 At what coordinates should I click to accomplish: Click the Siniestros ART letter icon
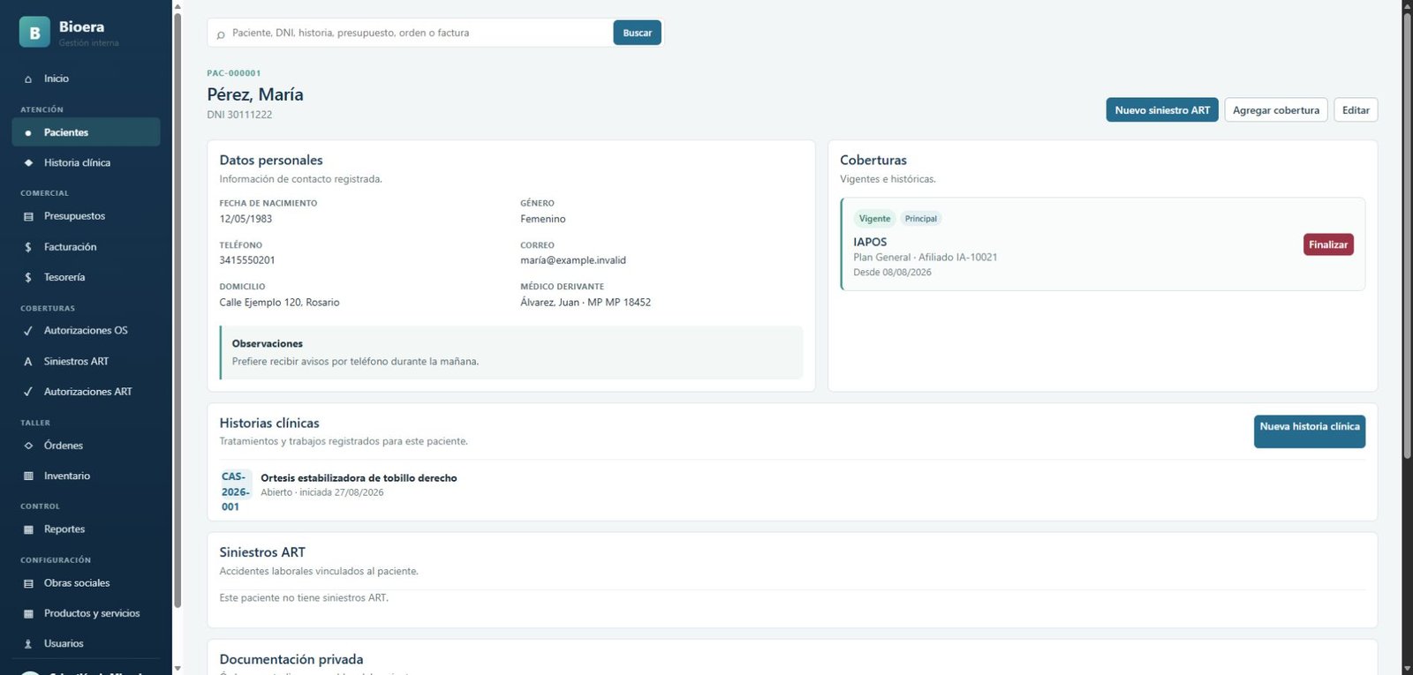(x=28, y=362)
